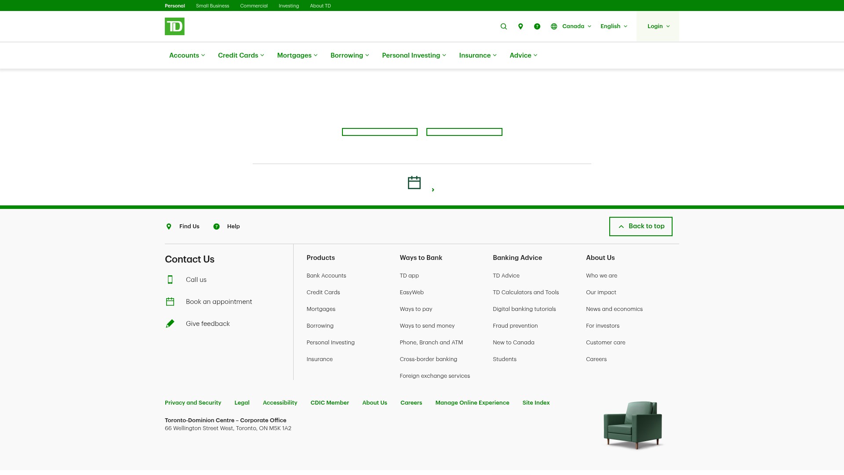
Task: Open Legal footer link
Action: 242,403
